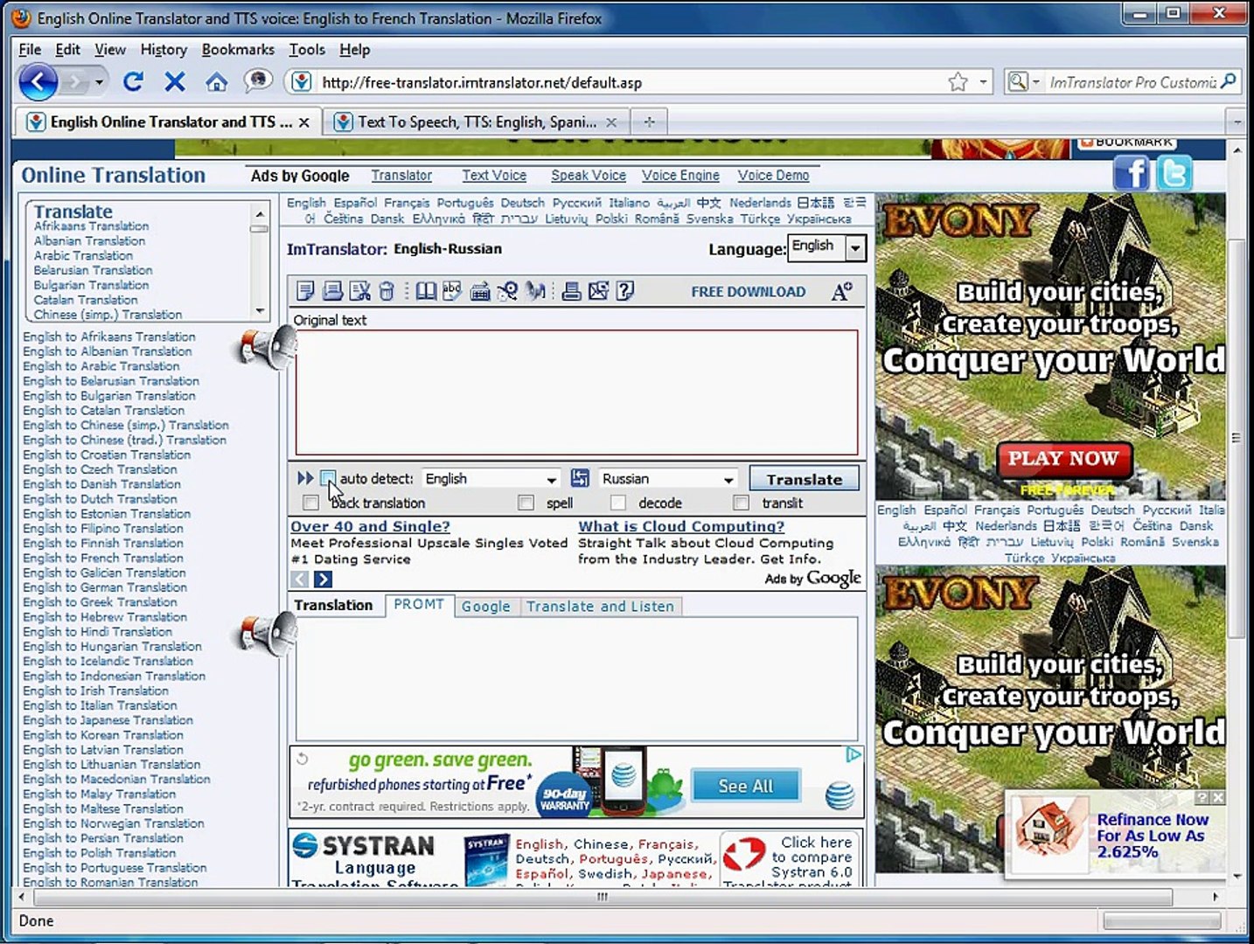Viewport: 1254px width, 944px height.
Task: Open the virtual keyboard icon
Action: pyautogui.click(x=480, y=292)
